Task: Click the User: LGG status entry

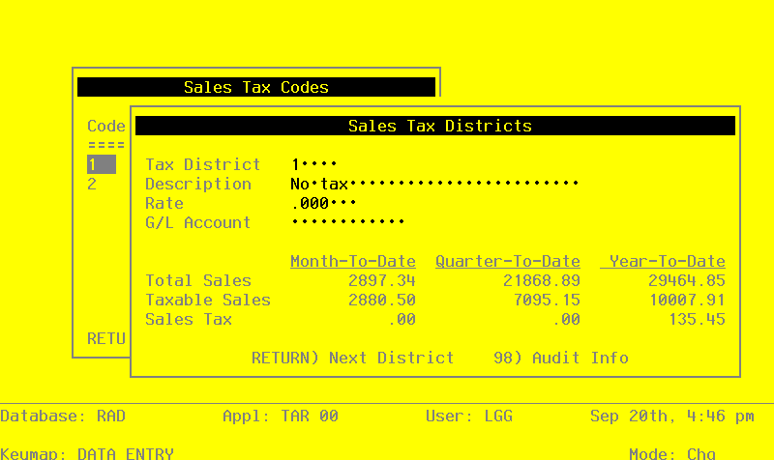Action: point(469,417)
